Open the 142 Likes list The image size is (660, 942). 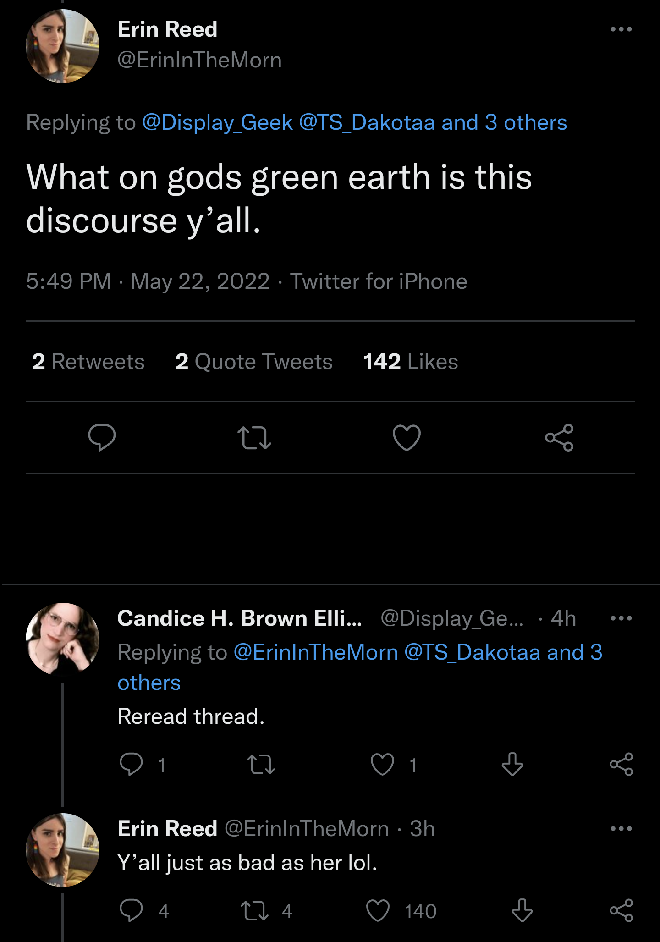[x=411, y=362]
